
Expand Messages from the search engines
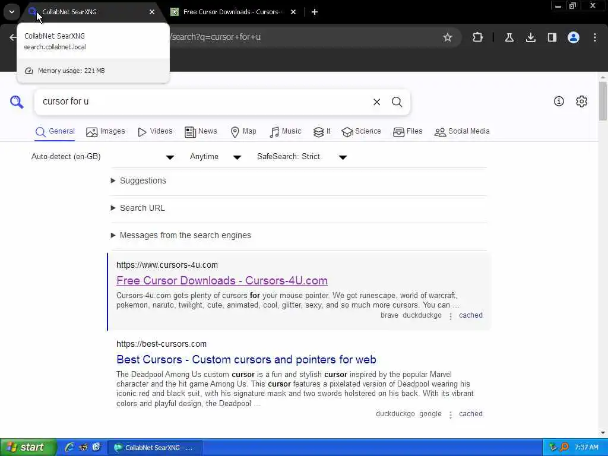pos(181,235)
